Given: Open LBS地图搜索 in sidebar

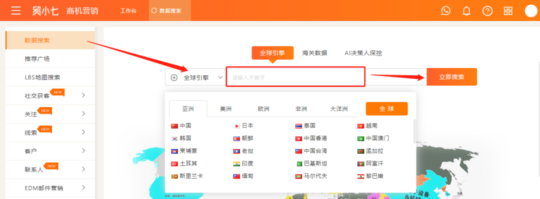Looking at the screenshot, I should [50, 77].
